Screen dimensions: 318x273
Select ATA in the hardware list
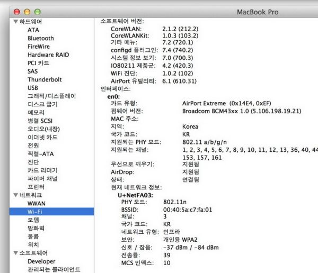(x=33, y=30)
